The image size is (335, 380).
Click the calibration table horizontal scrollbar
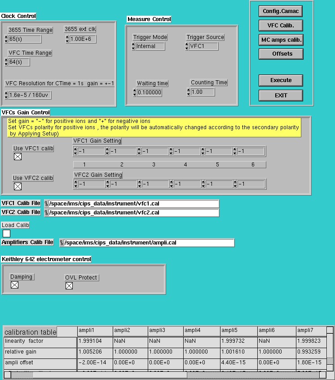165,375
